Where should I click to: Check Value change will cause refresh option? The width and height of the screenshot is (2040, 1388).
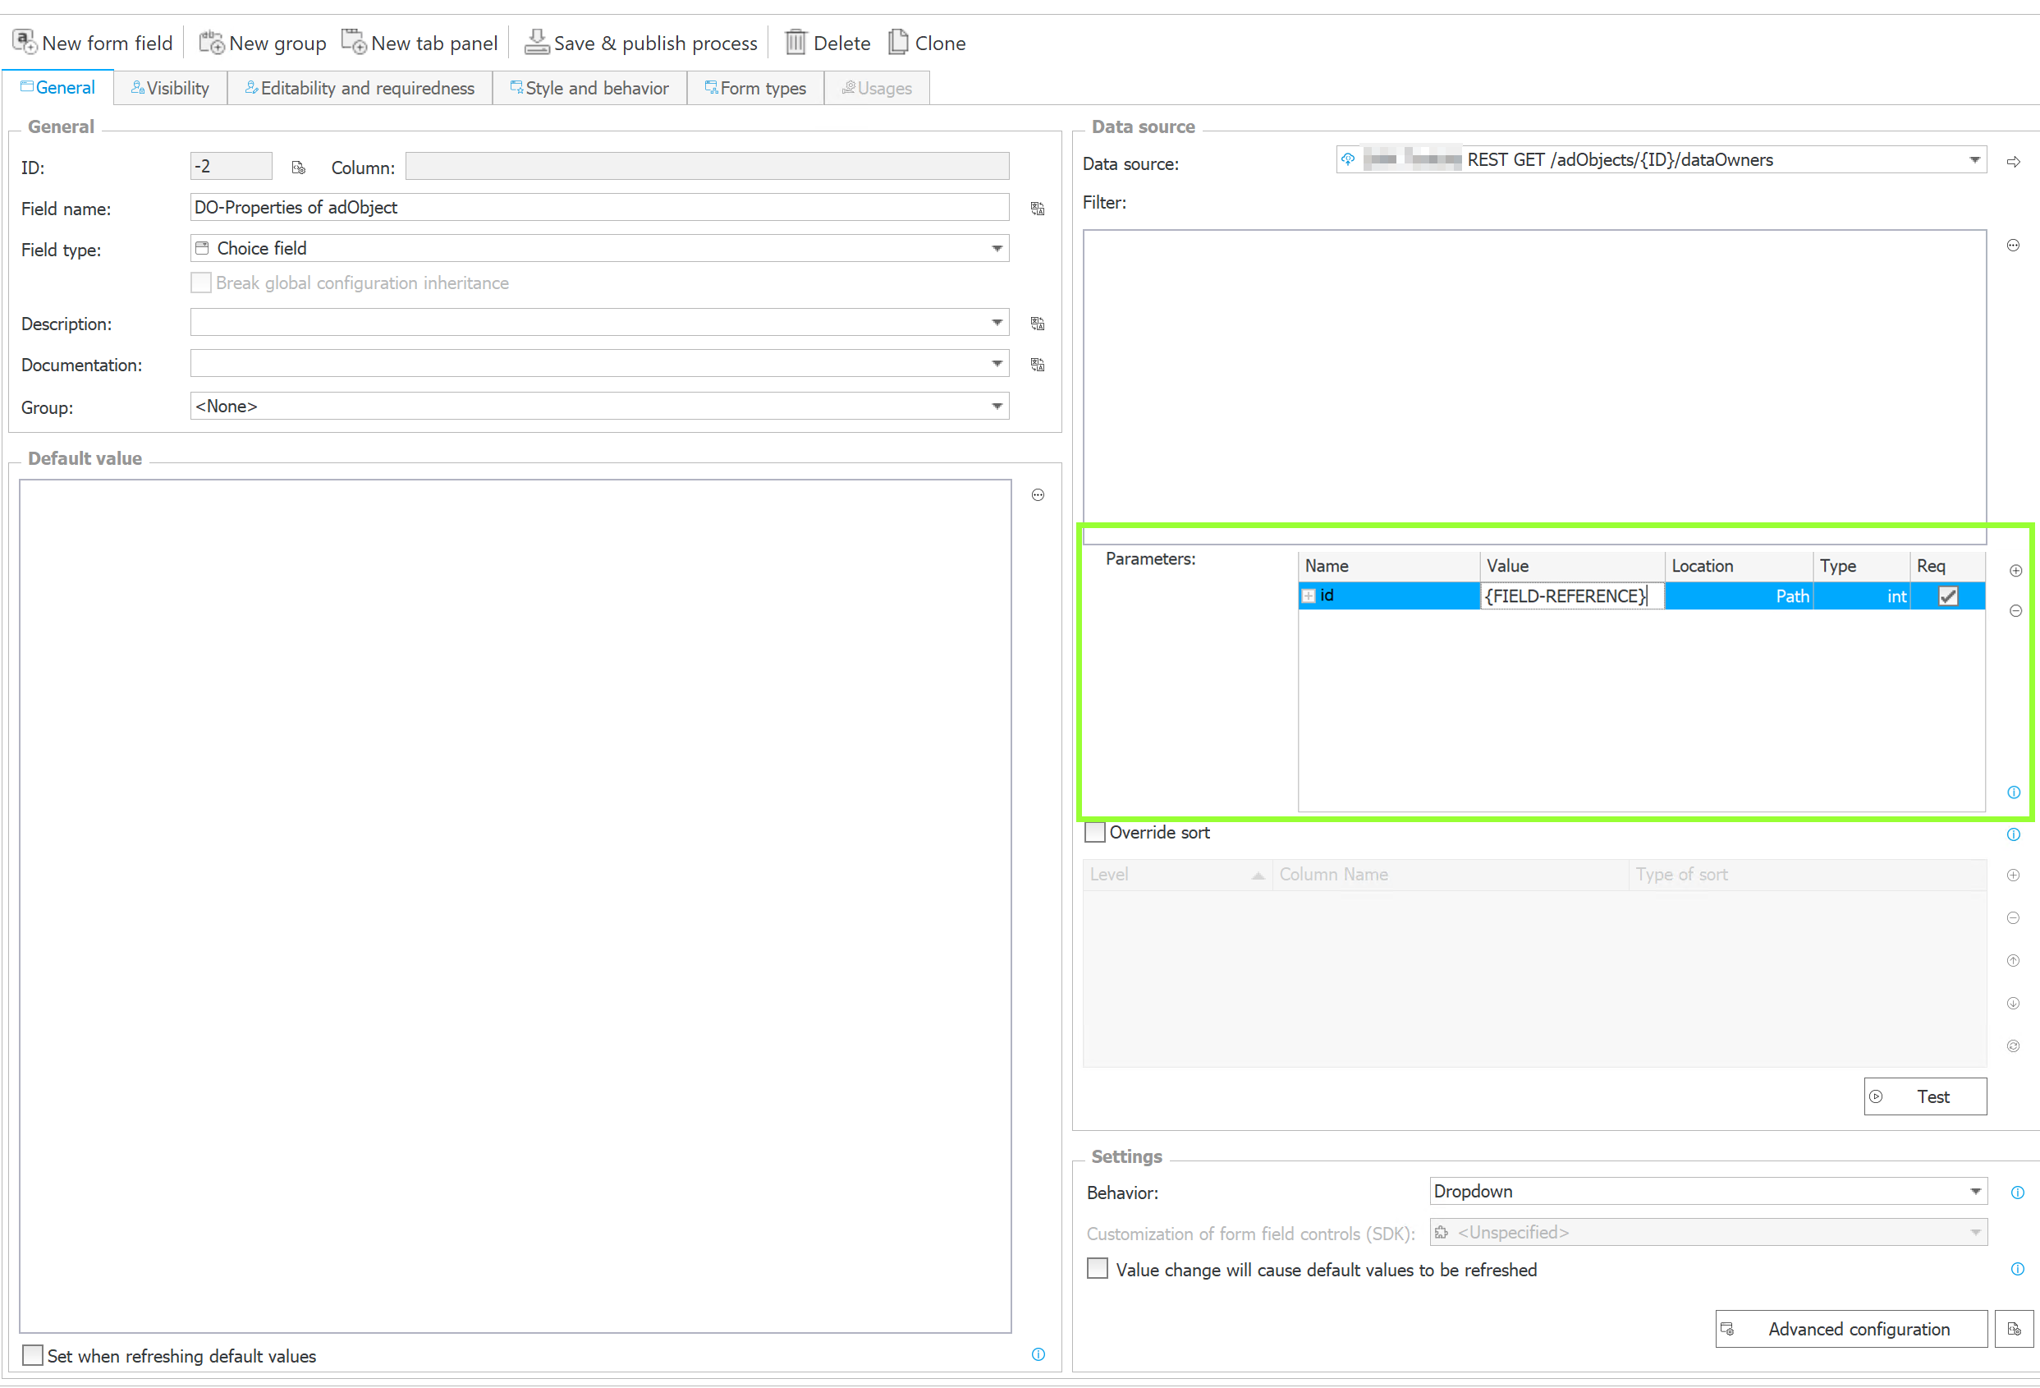point(1098,1269)
